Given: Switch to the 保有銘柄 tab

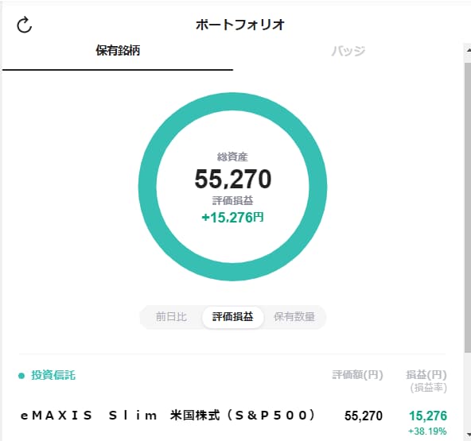Looking at the screenshot, I should click(118, 50).
